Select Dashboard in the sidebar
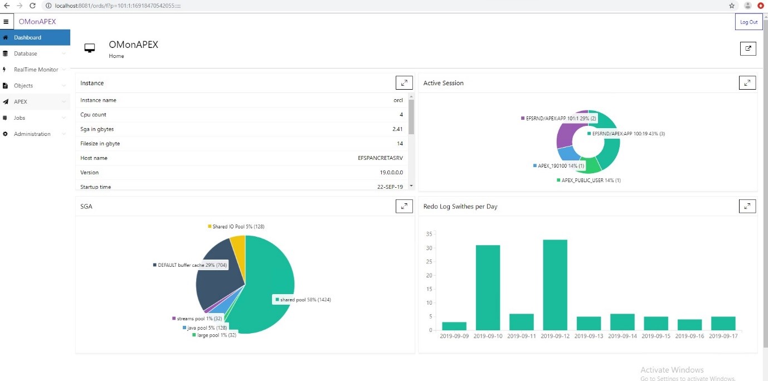This screenshot has height=381, width=768. [28, 38]
